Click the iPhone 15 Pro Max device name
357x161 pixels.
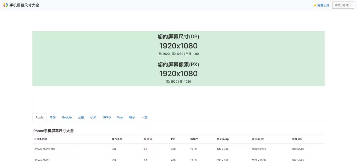(45, 149)
